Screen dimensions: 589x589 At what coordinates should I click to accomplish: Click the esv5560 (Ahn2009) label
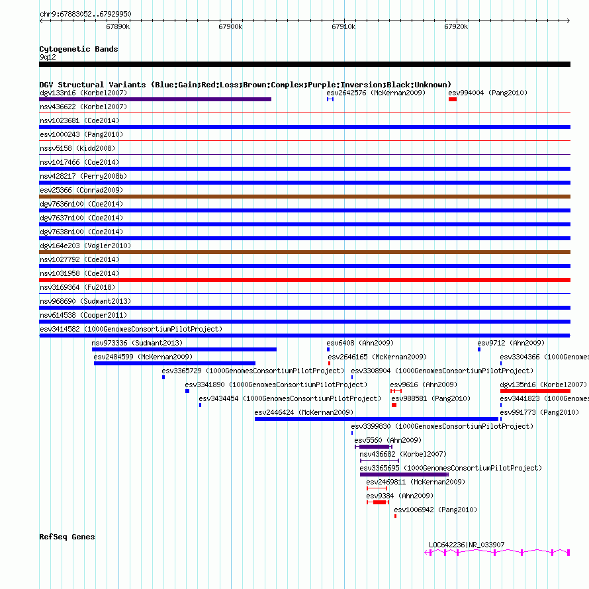click(388, 440)
